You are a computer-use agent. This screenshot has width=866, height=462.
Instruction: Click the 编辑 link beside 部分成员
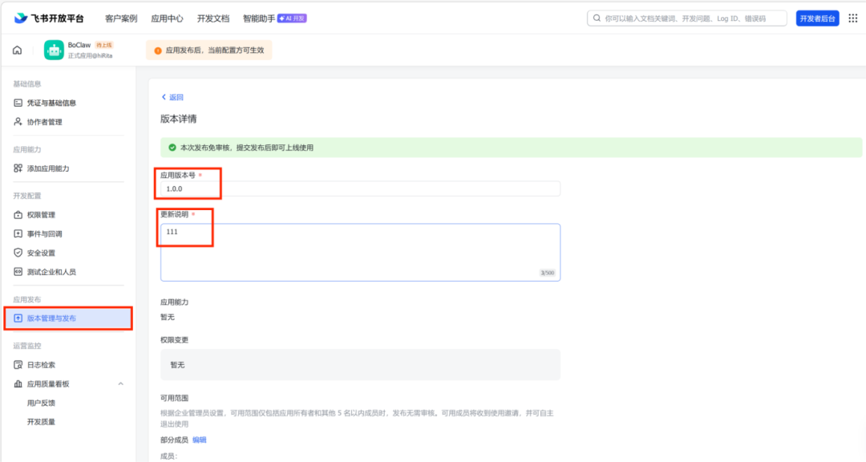tap(200, 440)
